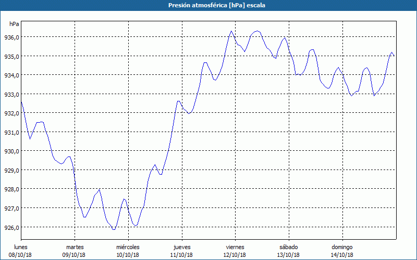Click the 927,0 y-axis value
The height and width of the screenshot is (260, 417).
11,209
